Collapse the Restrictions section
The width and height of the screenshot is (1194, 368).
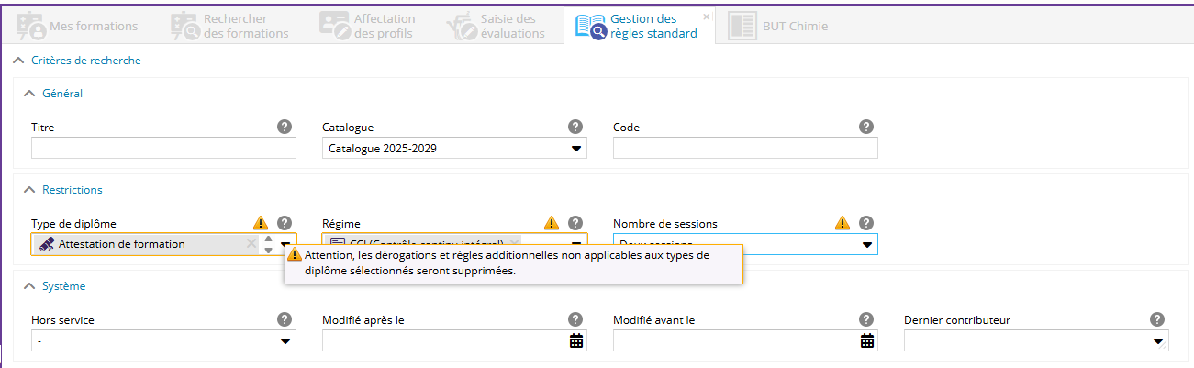(29, 190)
